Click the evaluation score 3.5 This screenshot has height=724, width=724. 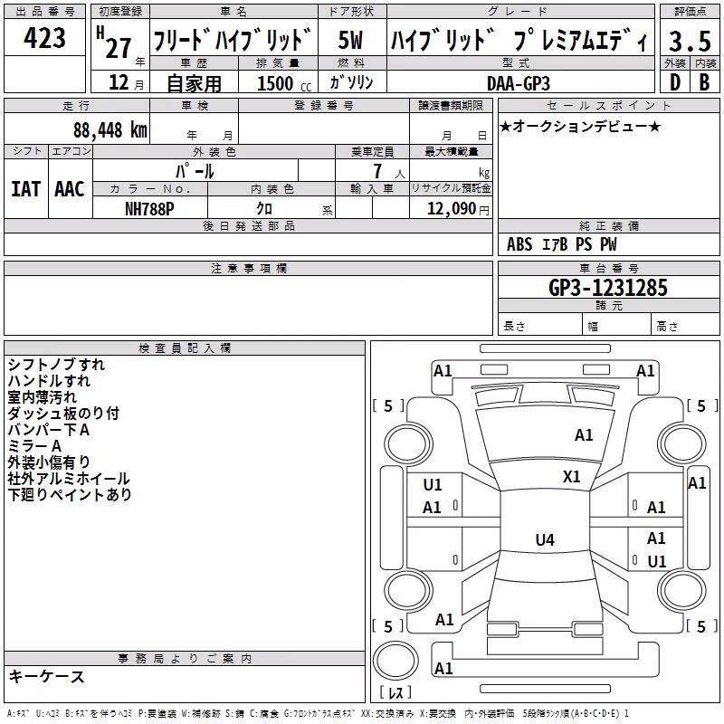(x=690, y=42)
